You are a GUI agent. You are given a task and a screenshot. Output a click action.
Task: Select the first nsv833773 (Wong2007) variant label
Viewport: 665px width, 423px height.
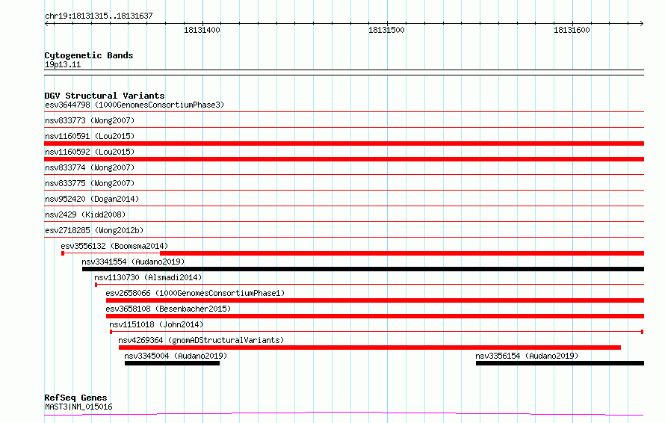pos(90,120)
